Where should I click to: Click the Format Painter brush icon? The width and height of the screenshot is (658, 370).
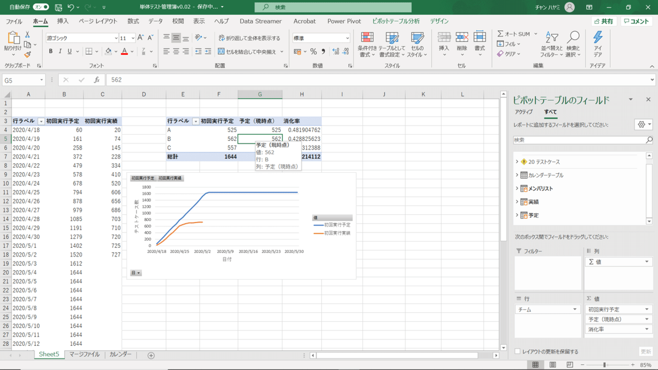(27, 54)
